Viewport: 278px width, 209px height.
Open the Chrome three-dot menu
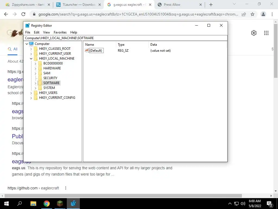click(x=272, y=14)
